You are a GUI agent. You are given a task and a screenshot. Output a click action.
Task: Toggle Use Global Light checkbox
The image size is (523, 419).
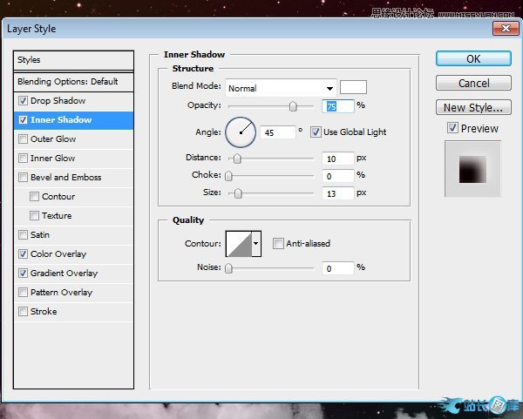point(316,132)
